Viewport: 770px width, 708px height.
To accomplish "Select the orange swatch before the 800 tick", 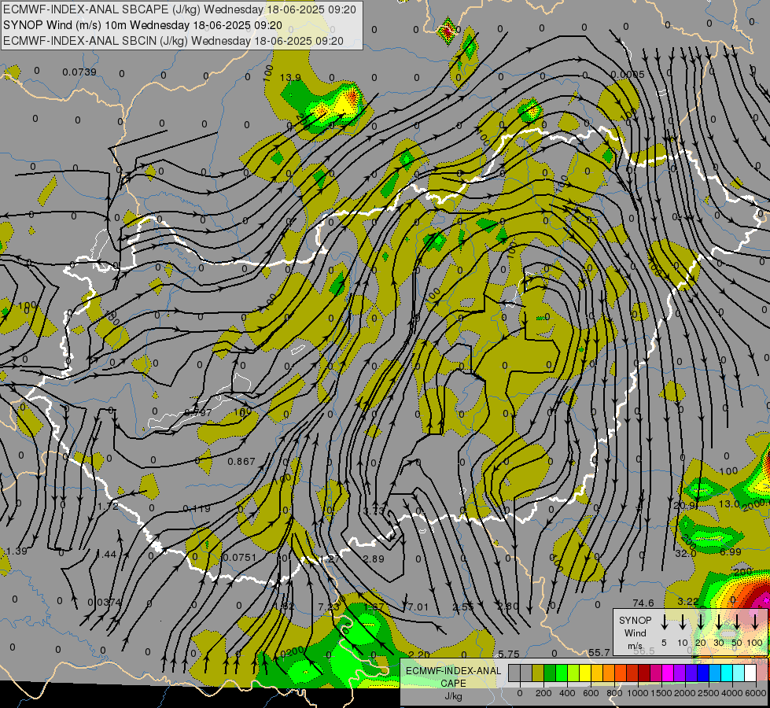I will [609, 673].
